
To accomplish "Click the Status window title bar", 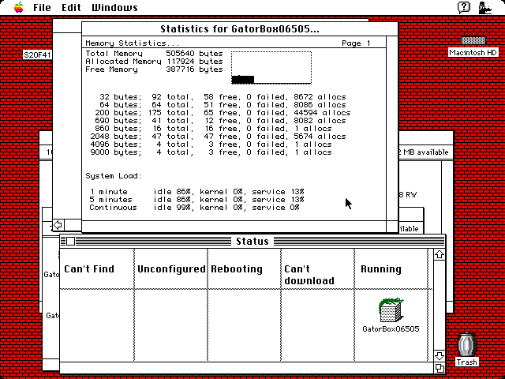I will click(252, 241).
